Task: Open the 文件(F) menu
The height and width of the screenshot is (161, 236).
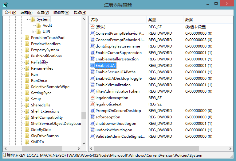Action: 10,12
